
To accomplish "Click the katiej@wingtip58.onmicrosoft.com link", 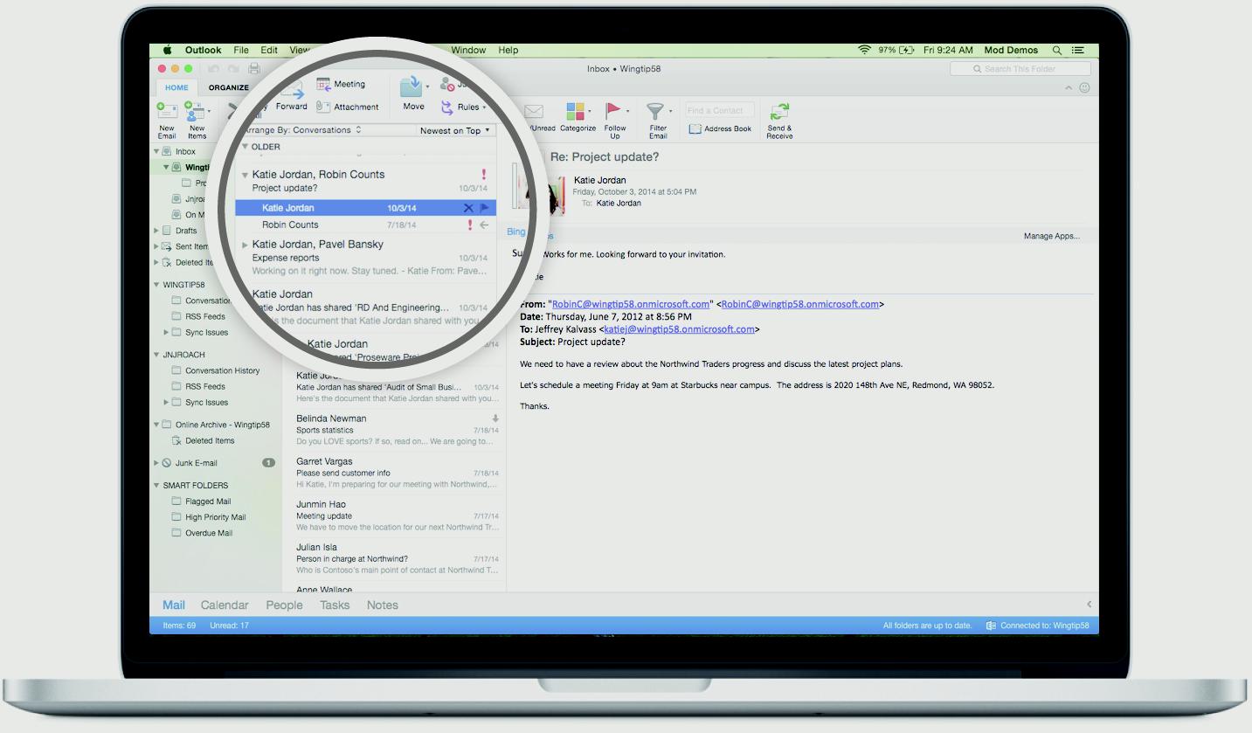I will tap(679, 329).
